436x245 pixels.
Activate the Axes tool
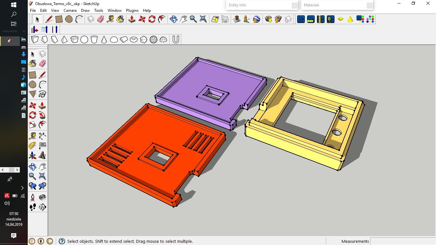coord(33,156)
